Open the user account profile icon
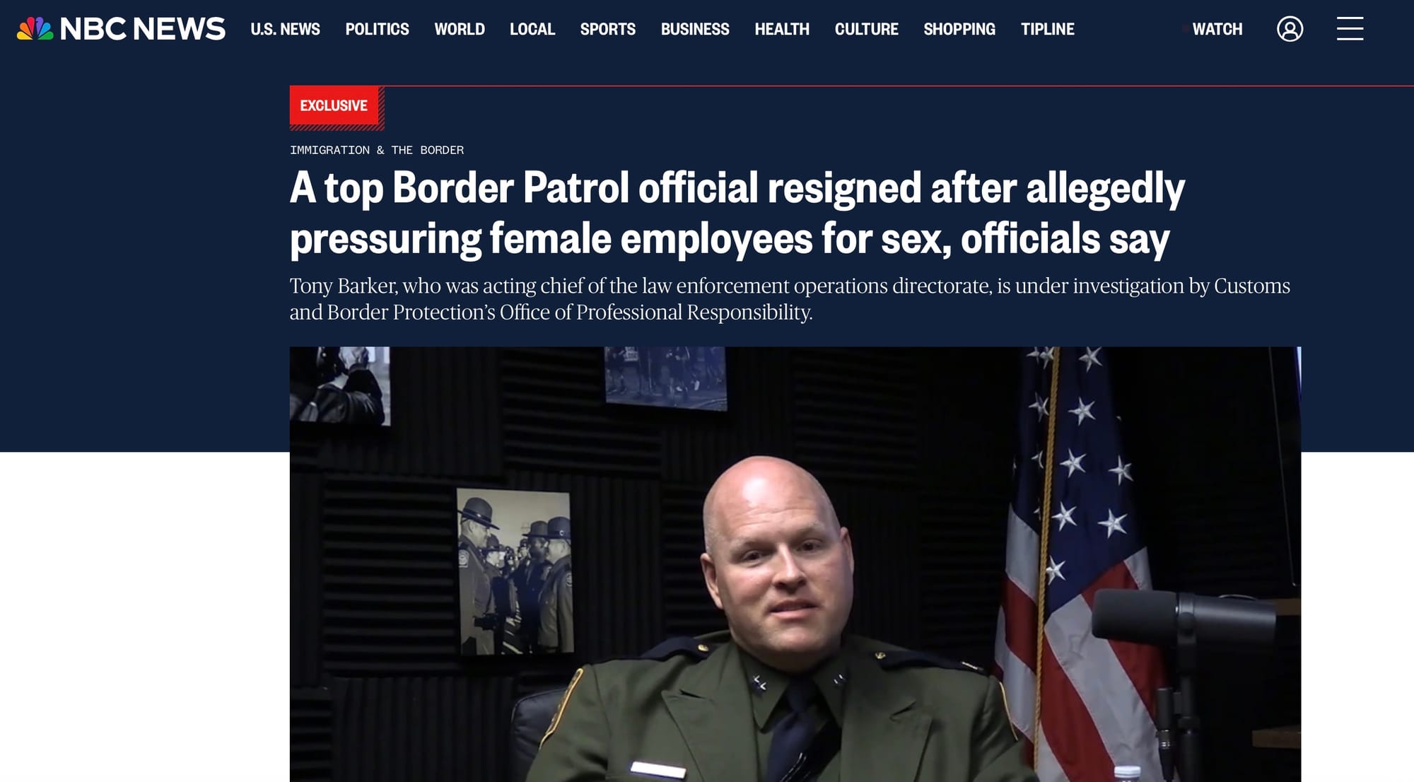1414x782 pixels. point(1290,29)
